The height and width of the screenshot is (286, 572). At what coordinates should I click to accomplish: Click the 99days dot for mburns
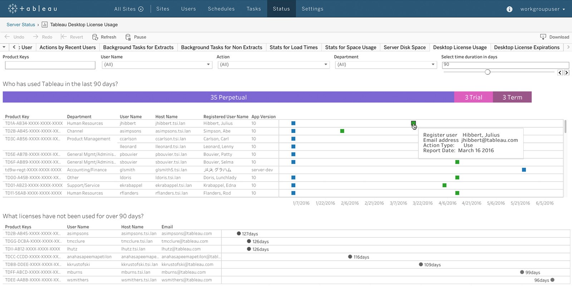point(522,272)
